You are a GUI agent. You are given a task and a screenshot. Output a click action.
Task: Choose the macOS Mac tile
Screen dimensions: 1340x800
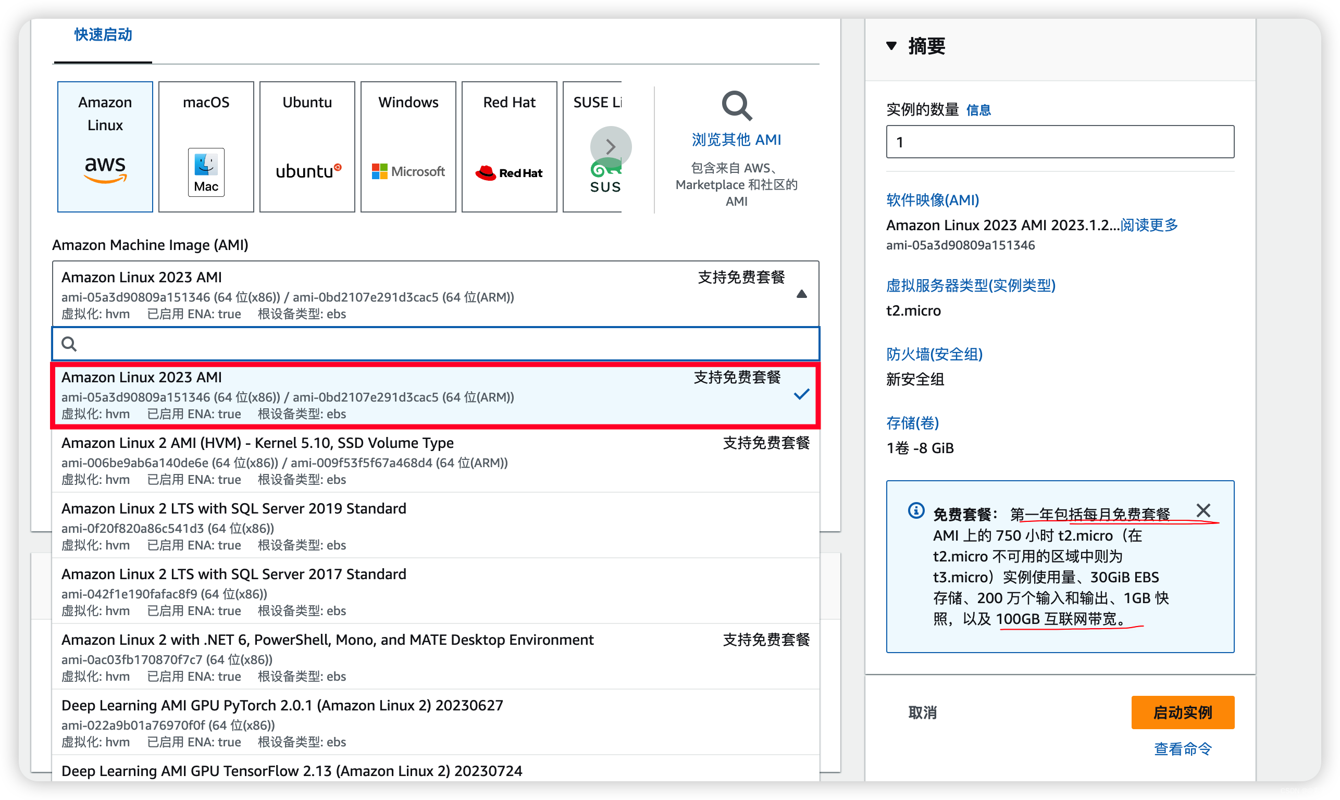tap(206, 146)
